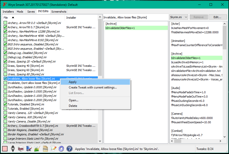Switch to the Installers tab
The width and height of the screenshot is (229, 154).
(8, 12)
